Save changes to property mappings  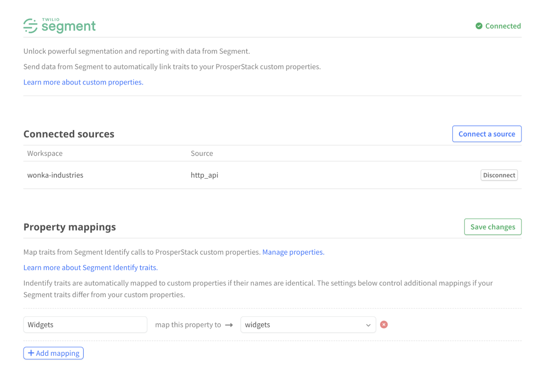tap(493, 227)
